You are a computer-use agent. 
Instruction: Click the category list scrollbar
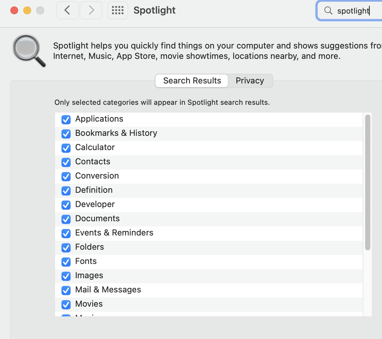(x=367, y=182)
